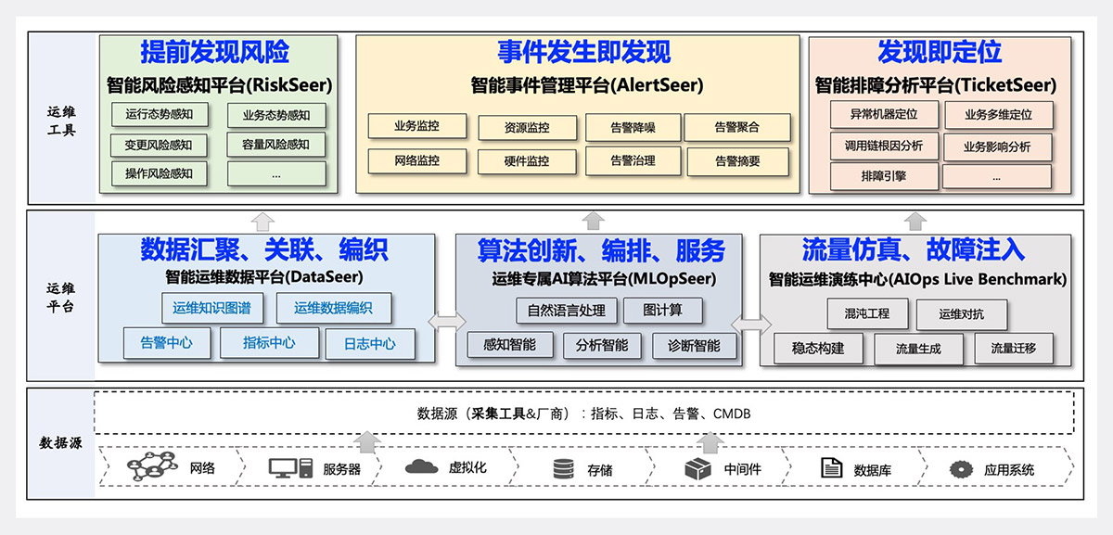This screenshot has width=1113, height=535.
Task: Click the up arrow above the DataSeer platform
Action: pos(262,221)
